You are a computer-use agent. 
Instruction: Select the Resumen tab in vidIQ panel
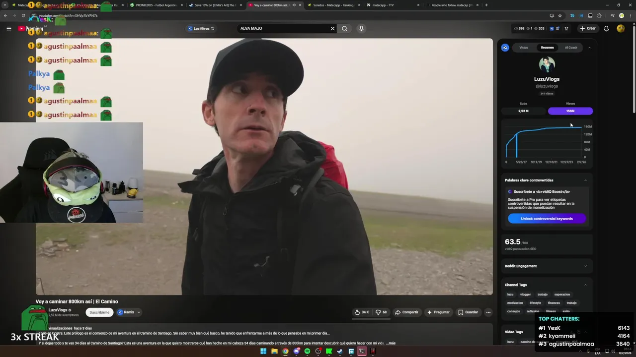(547, 48)
